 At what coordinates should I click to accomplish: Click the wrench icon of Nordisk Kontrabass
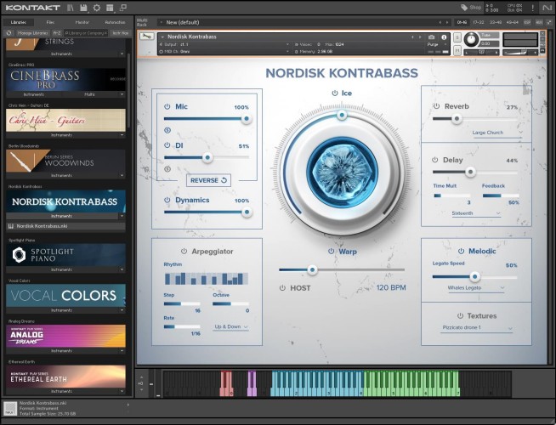[x=149, y=37]
